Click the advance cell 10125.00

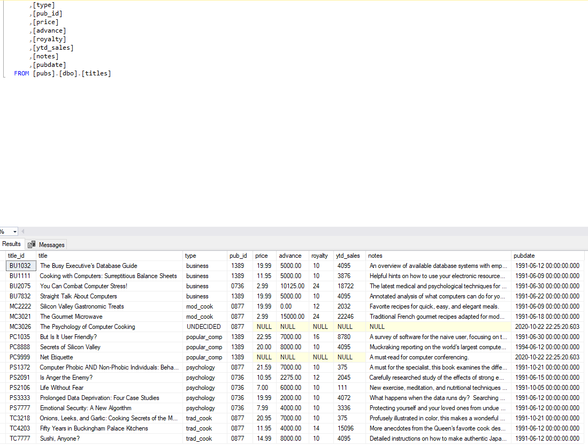click(293, 286)
